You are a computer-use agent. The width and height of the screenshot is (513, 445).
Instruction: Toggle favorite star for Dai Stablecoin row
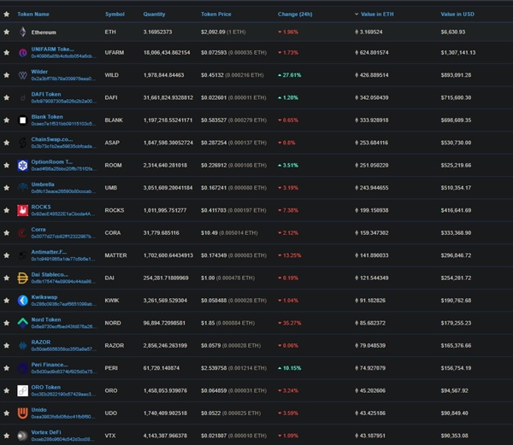7,278
